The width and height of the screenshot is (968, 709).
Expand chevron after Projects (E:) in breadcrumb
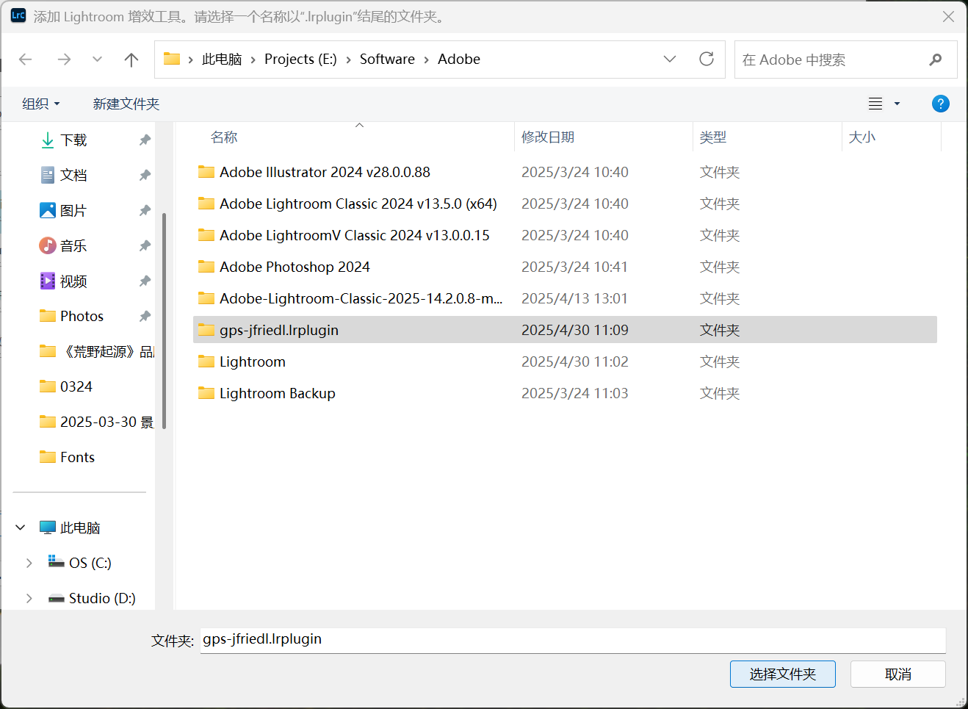click(348, 60)
